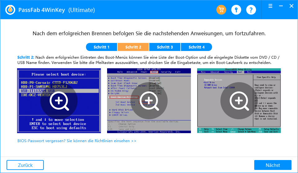Click the American Megatrends BIOS screenshot thumbnail
Image resolution: width=298 pixels, height=173 pixels.
coord(149,101)
